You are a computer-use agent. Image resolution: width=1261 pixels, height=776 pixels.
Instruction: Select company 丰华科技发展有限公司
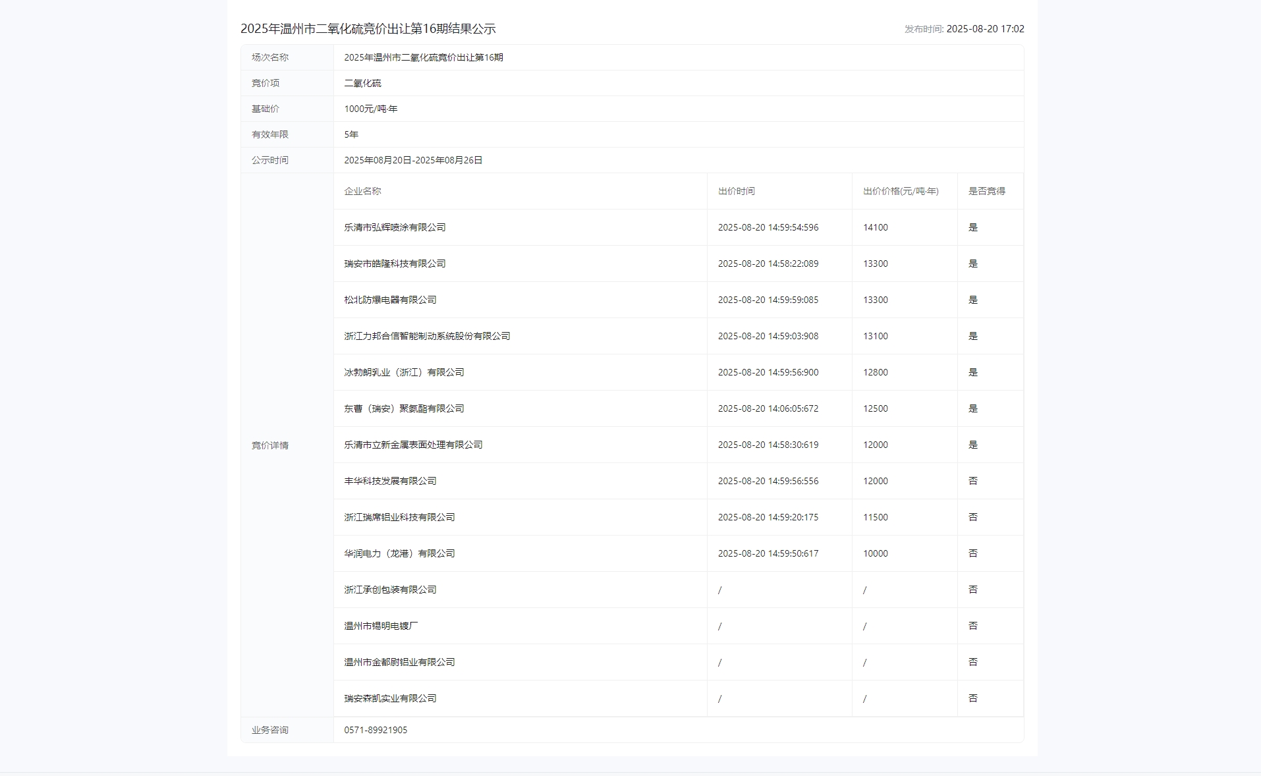(x=390, y=481)
